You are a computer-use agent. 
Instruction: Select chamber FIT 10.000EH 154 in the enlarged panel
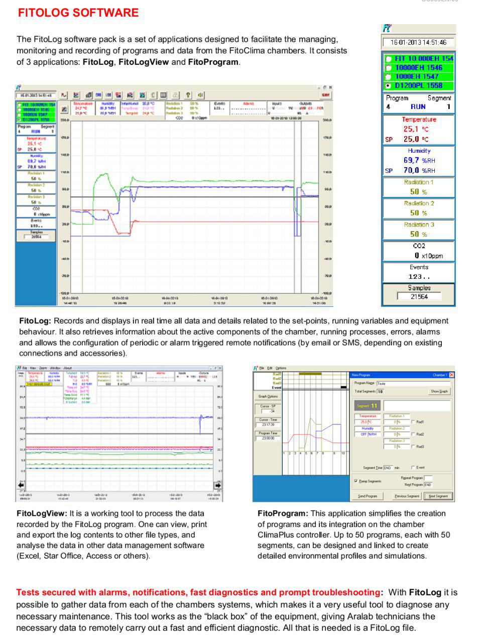point(419,58)
